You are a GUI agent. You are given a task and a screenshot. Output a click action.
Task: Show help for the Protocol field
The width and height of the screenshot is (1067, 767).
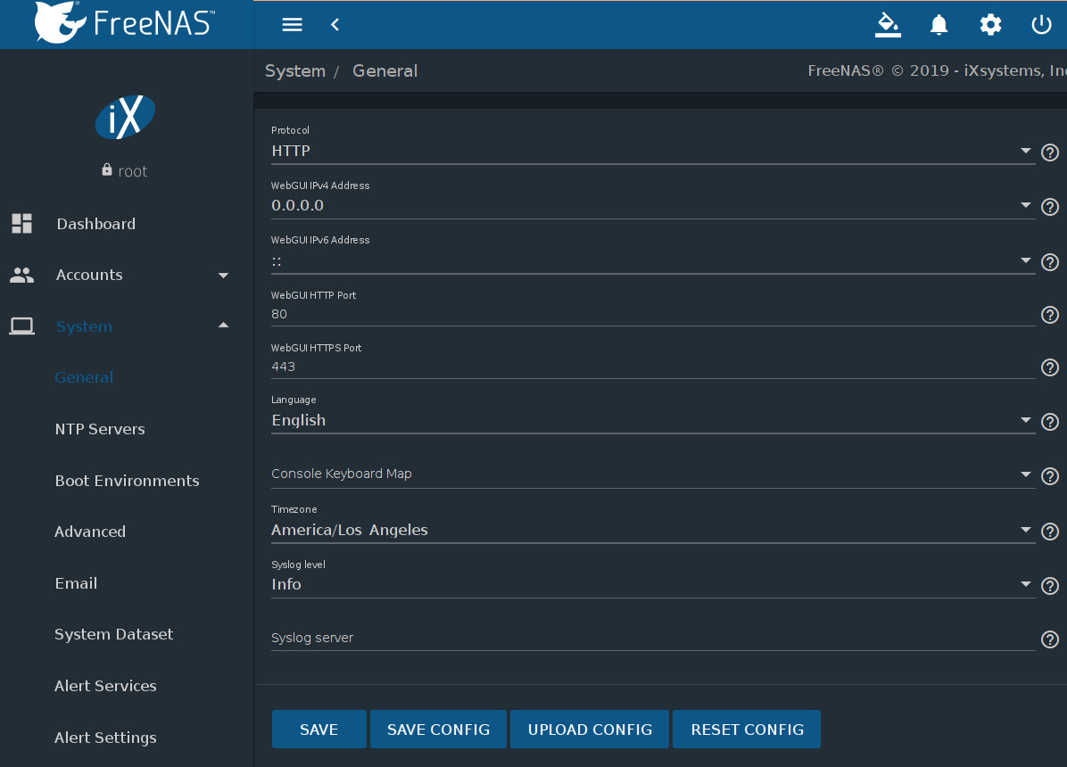click(1050, 153)
